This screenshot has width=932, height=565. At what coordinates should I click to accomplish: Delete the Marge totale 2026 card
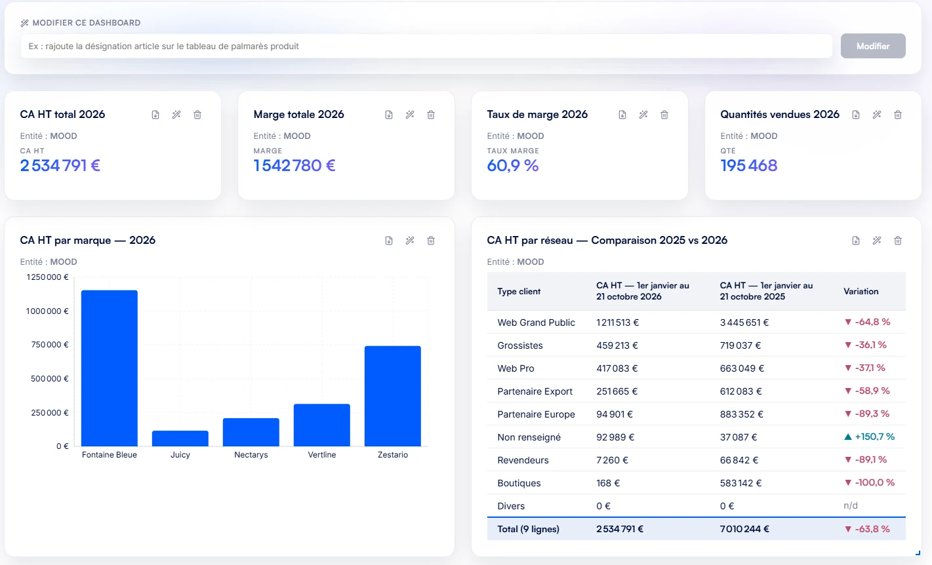pyautogui.click(x=431, y=115)
